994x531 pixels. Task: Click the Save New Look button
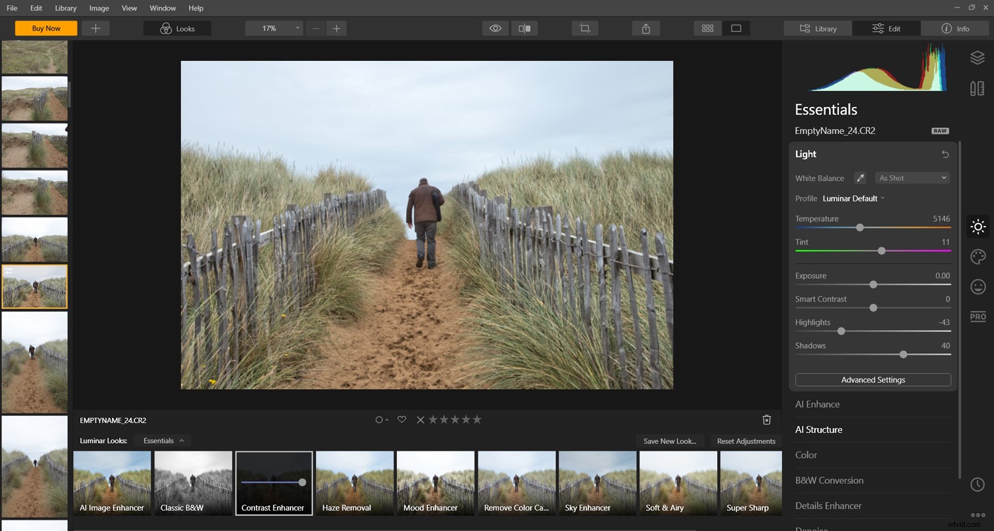670,441
